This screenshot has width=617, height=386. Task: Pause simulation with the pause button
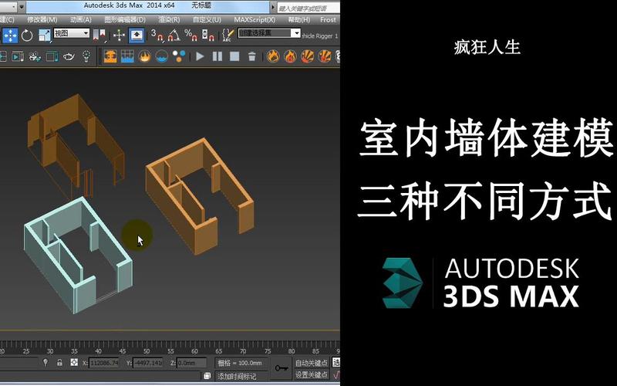[217, 56]
